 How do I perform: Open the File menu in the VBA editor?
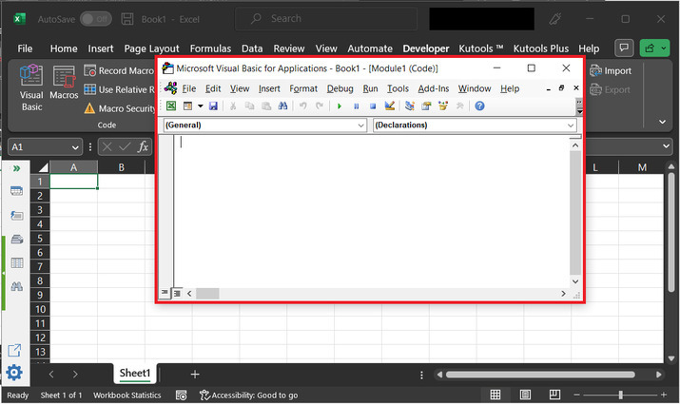pyautogui.click(x=188, y=88)
